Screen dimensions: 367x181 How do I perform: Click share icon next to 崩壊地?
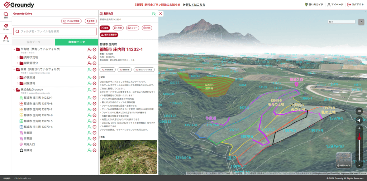click(x=89, y=150)
